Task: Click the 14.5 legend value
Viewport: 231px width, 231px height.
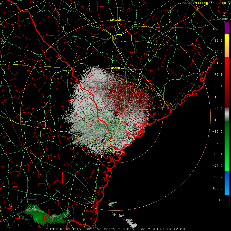Action: pyautogui.click(x=218, y=97)
